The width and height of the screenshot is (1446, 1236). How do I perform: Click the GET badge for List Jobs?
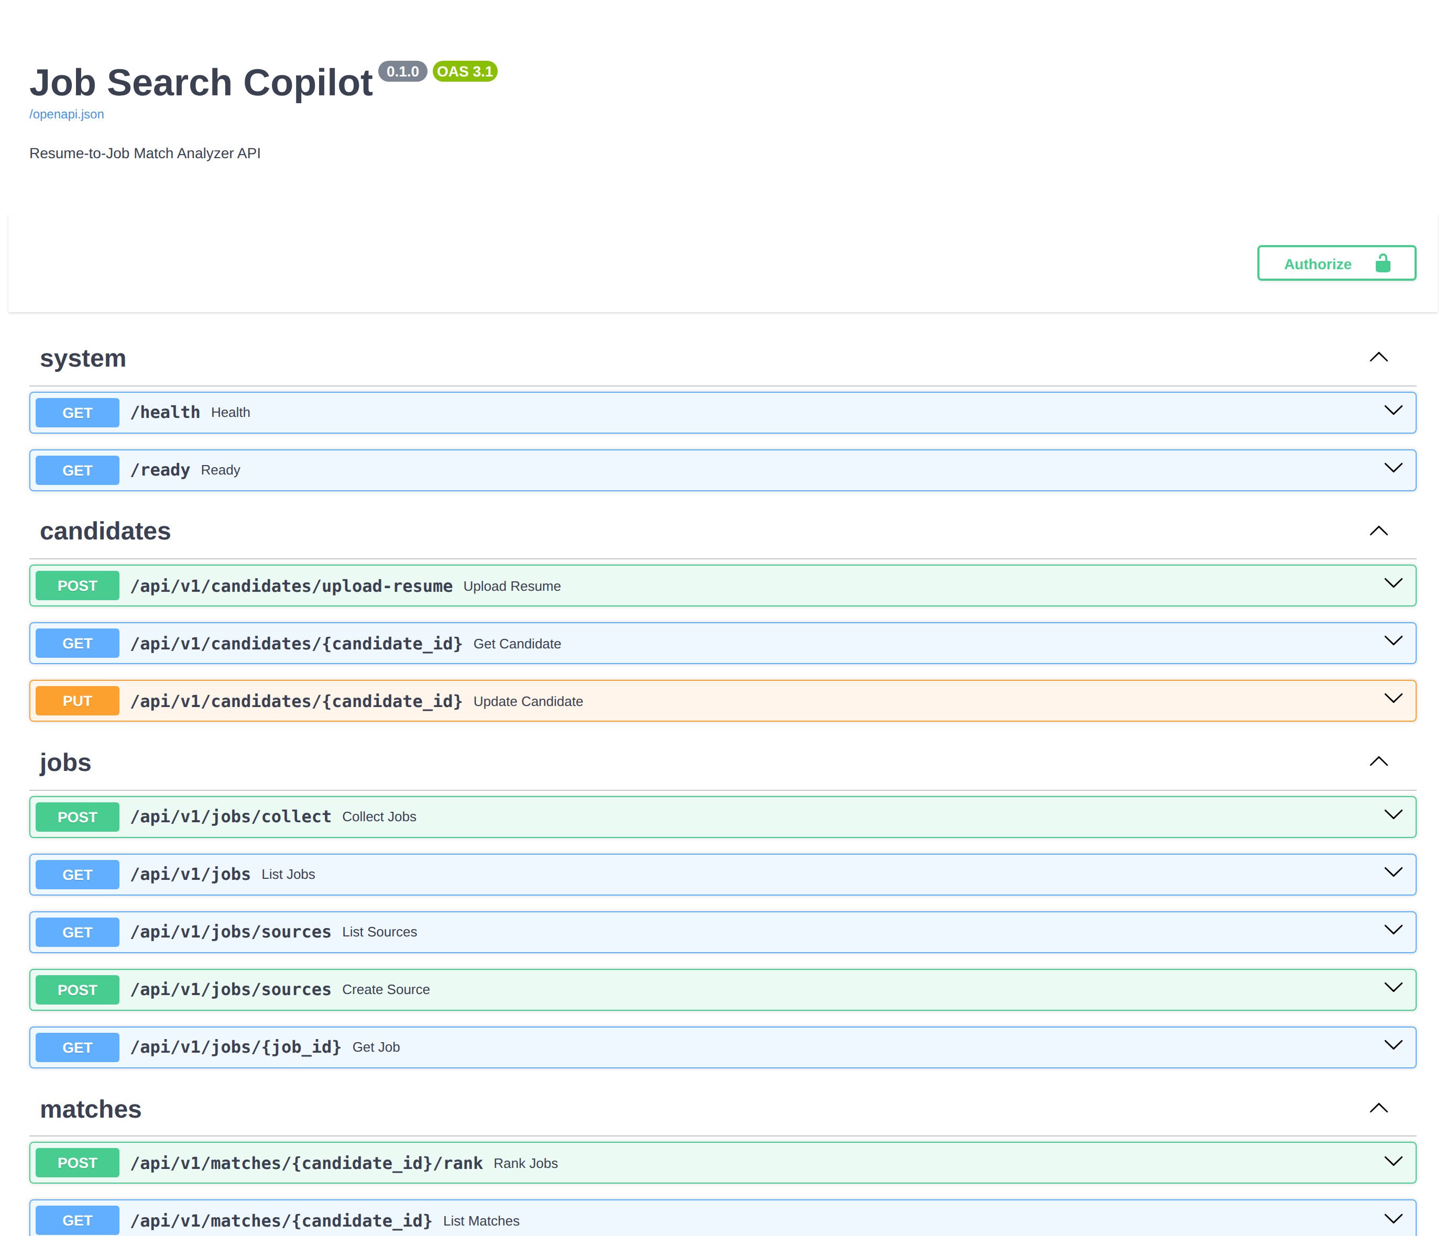(78, 875)
